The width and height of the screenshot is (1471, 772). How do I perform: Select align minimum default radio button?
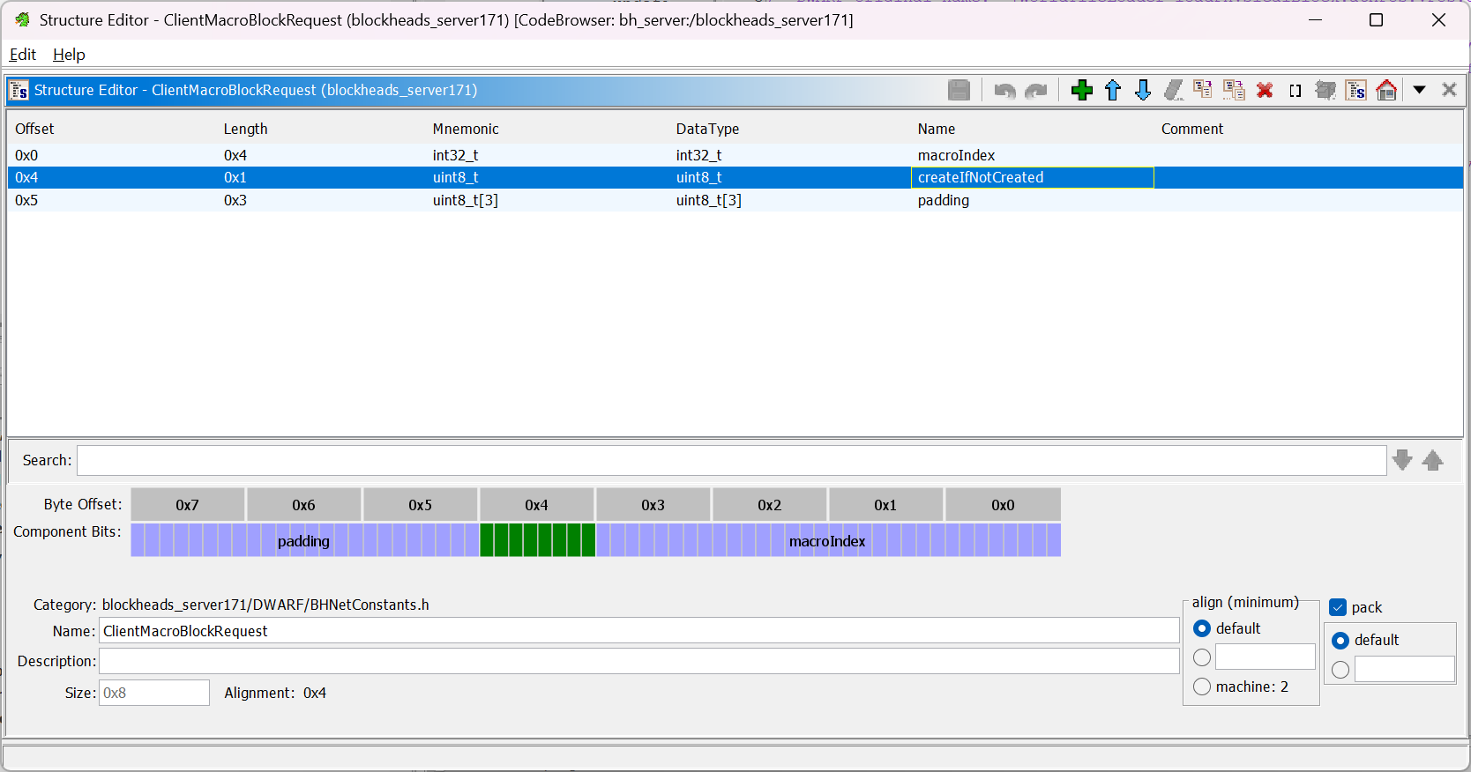coord(1202,628)
